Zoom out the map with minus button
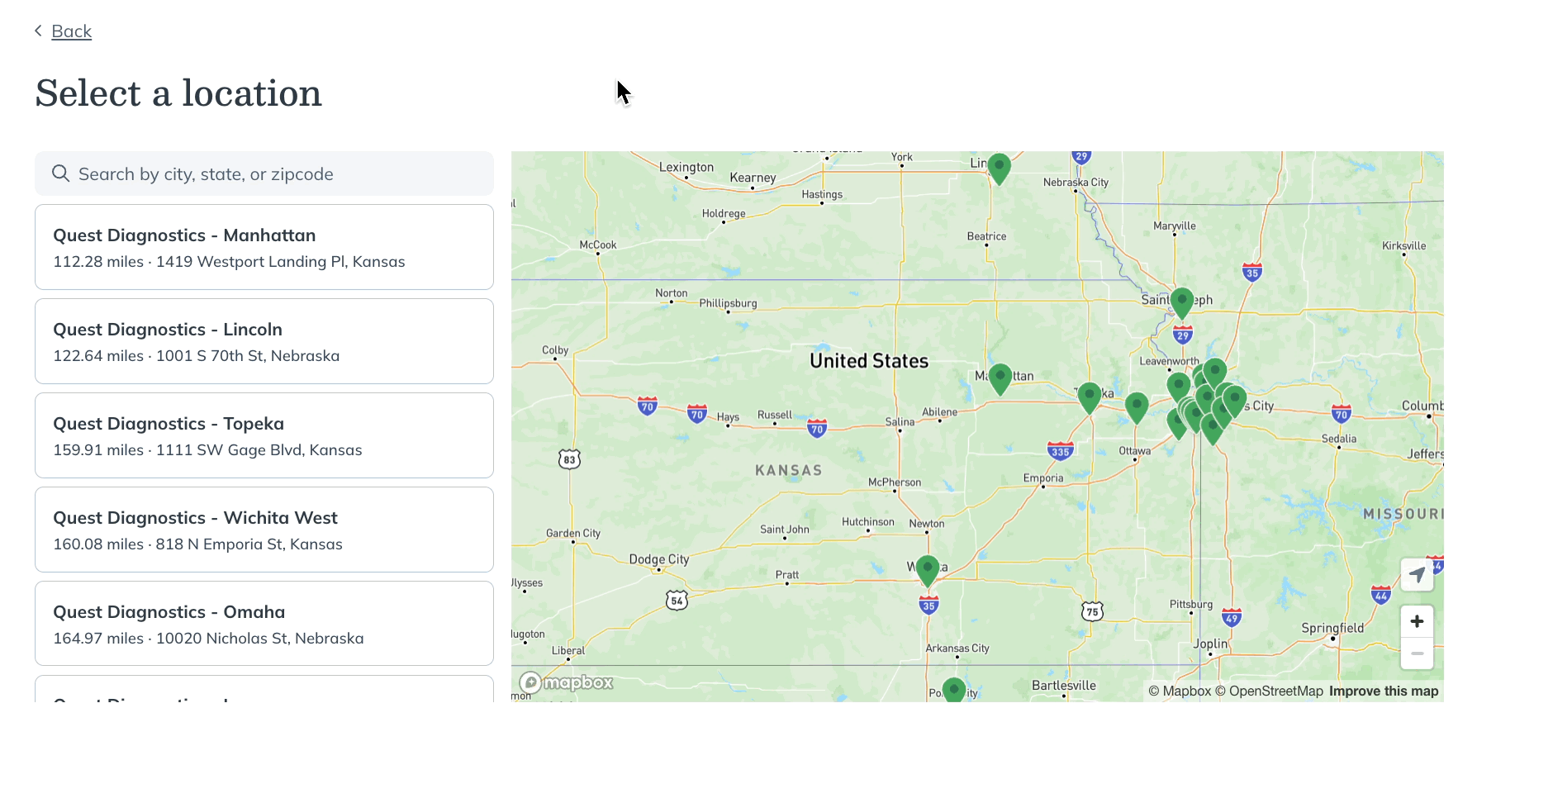Image resolution: width=1553 pixels, height=803 pixels. pos(1417,653)
